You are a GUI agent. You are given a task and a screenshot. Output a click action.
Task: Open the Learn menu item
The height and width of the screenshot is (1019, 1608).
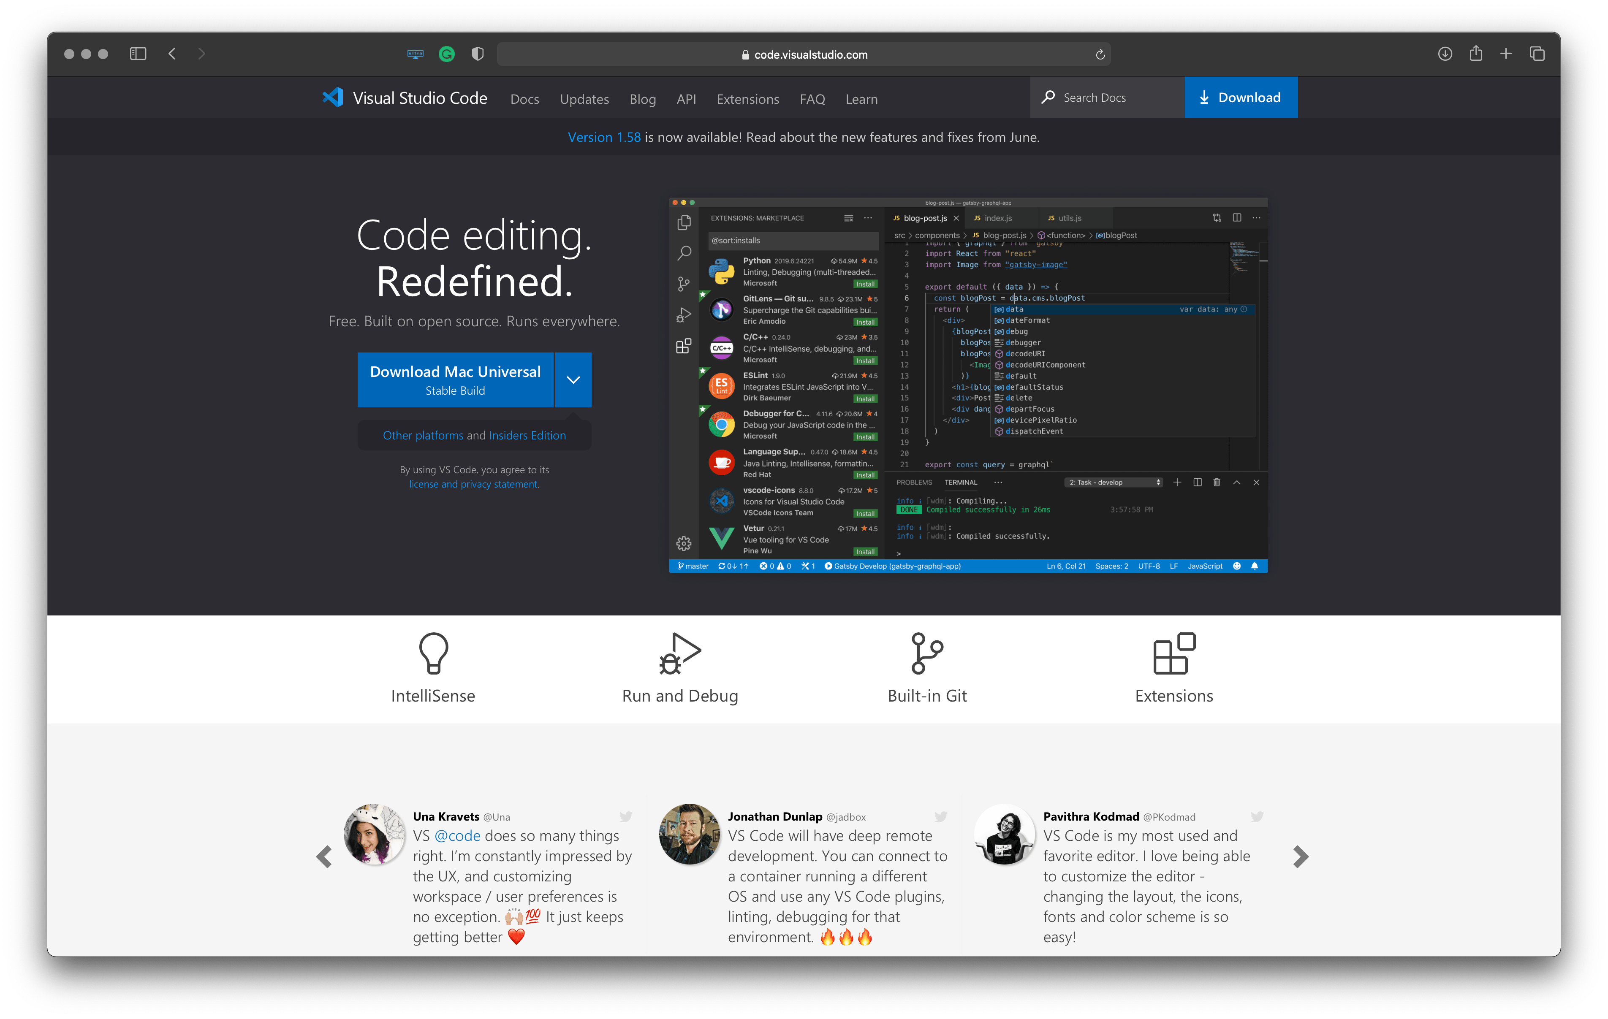coord(861,99)
